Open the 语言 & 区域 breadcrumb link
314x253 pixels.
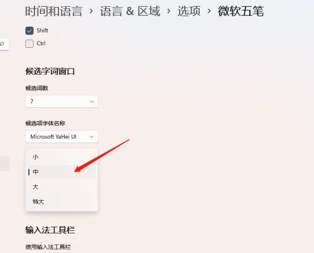tap(130, 11)
